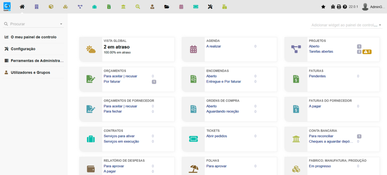
Task: Click the Tools wrench icon in top bar
Action: point(210,7)
